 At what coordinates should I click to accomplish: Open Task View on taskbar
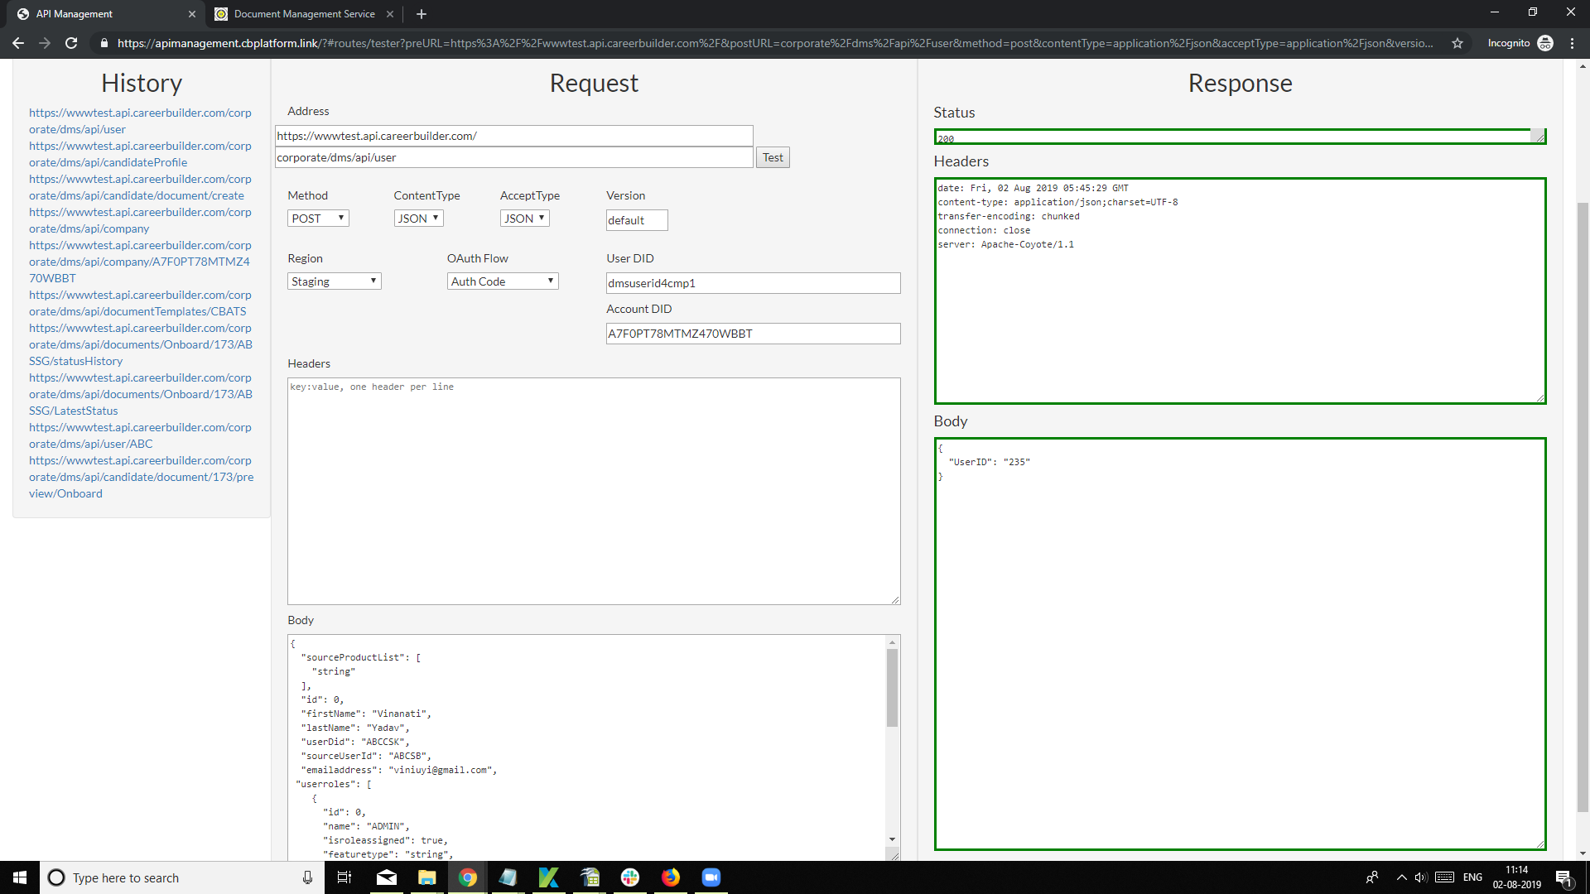(344, 877)
